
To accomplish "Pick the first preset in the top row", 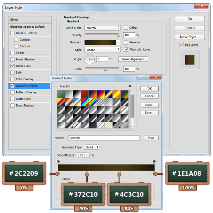I will [x=60, y=94].
